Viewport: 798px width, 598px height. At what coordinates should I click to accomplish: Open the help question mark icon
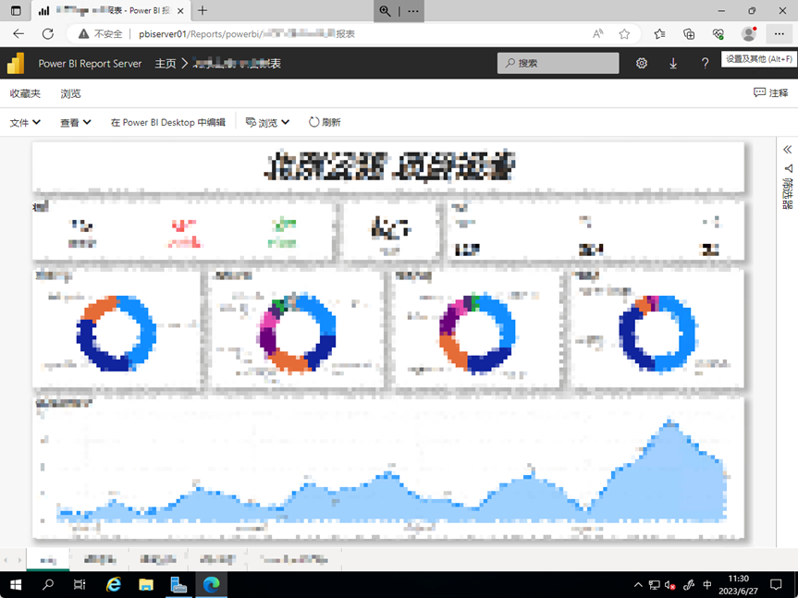click(x=705, y=63)
